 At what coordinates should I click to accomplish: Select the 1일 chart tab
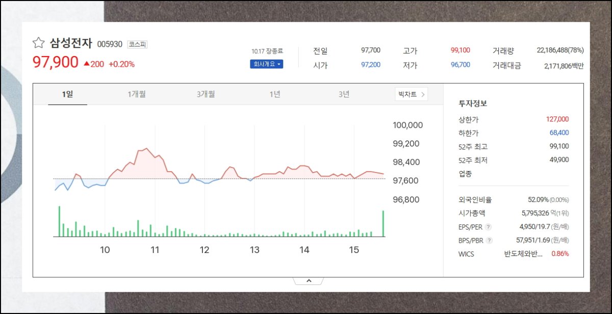(x=67, y=94)
